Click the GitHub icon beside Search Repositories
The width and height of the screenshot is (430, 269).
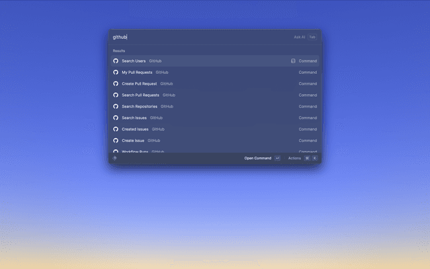pyautogui.click(x=116, y=106)
